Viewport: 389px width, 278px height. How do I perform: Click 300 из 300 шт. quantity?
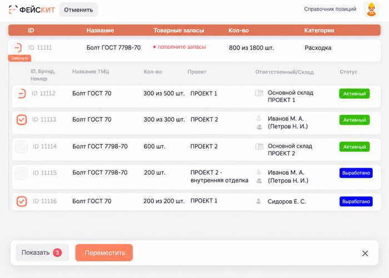(x=164, y=119)
